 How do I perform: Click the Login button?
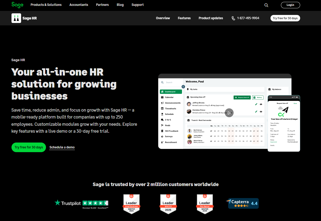point(290,5)
